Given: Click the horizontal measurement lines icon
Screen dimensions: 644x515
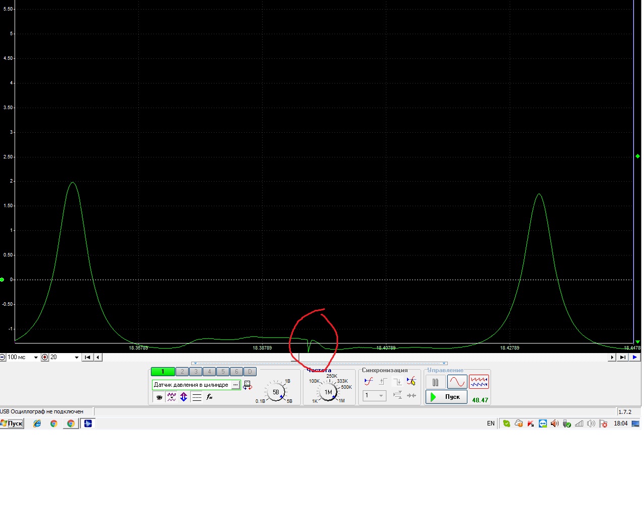Looking at the screenshot, I should (197, 397).
